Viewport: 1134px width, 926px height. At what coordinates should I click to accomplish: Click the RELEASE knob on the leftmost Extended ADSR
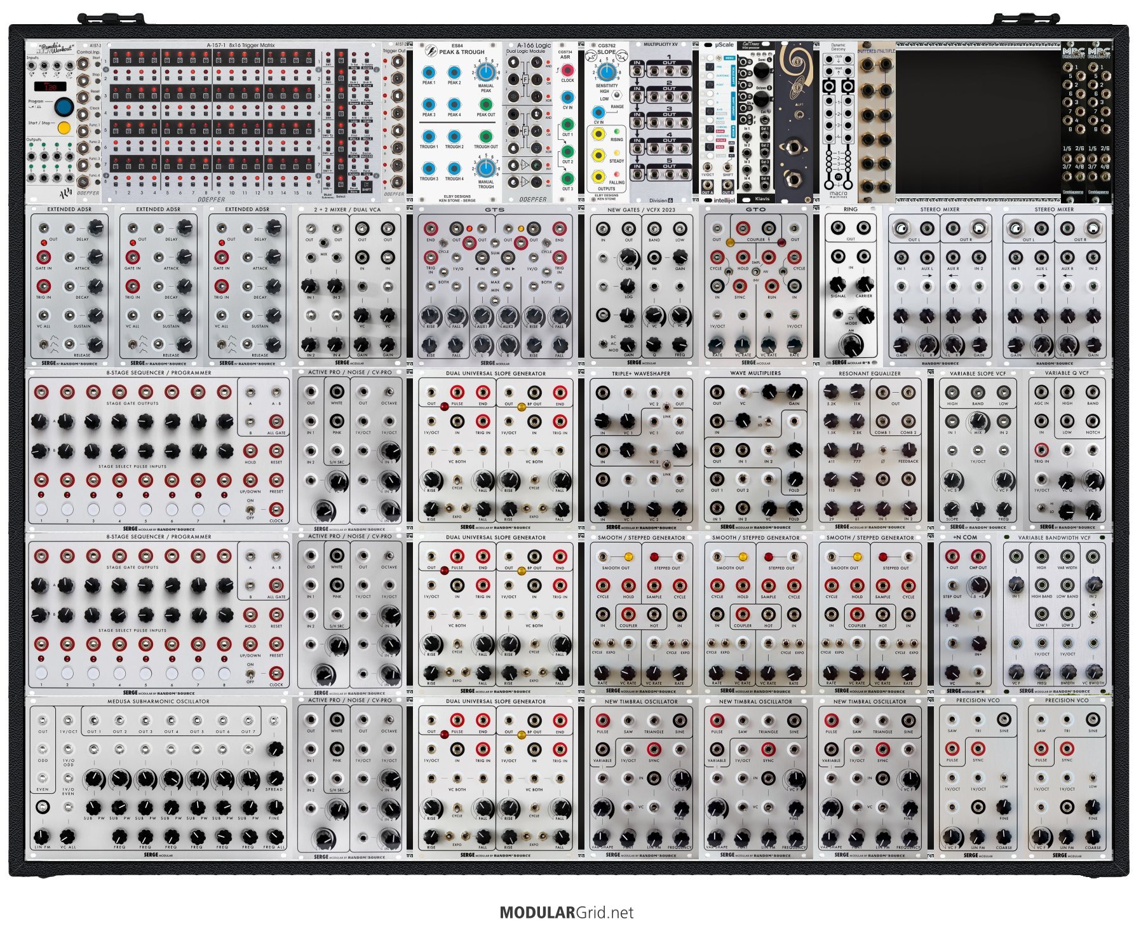click(x=95, y=344)
